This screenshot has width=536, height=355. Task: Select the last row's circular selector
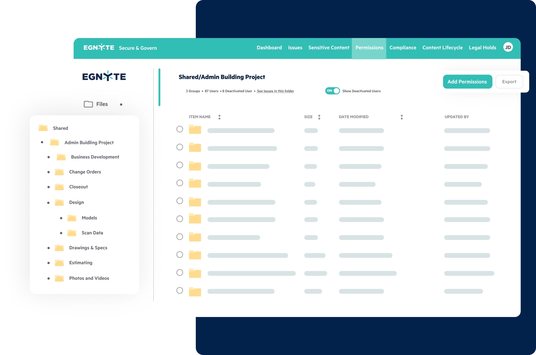(180, 290)
